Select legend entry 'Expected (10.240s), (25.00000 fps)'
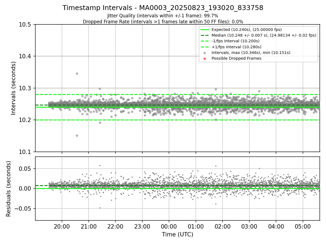326x244 pixels. (247, 30)
